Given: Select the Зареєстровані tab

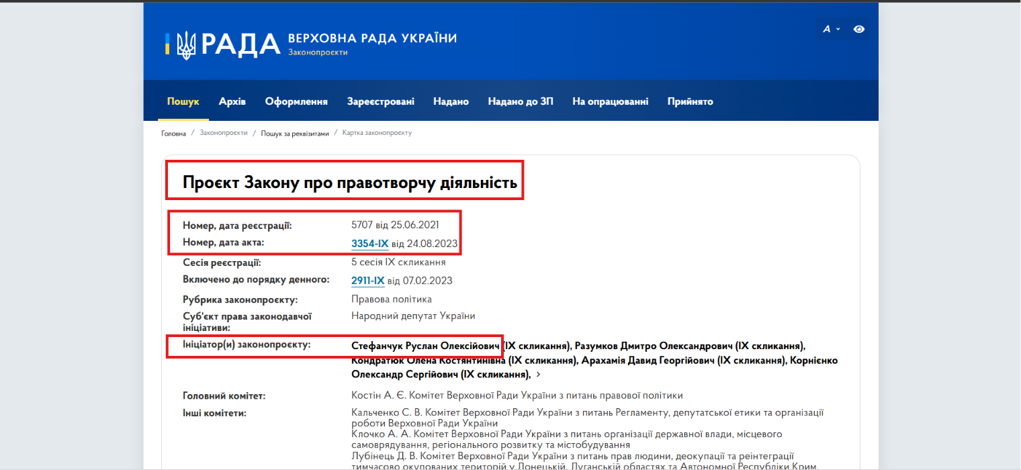Looking at the screenshot, I should (381, 101).
